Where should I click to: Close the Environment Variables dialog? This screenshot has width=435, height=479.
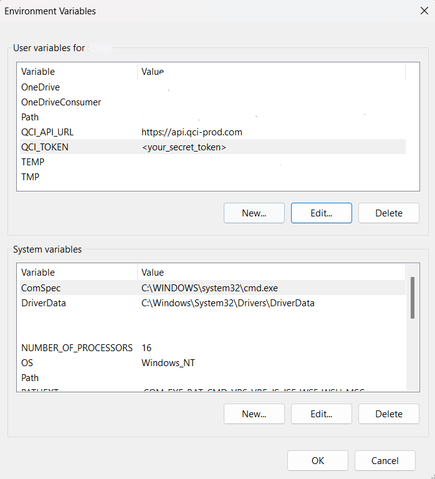(x=424, y=11)
